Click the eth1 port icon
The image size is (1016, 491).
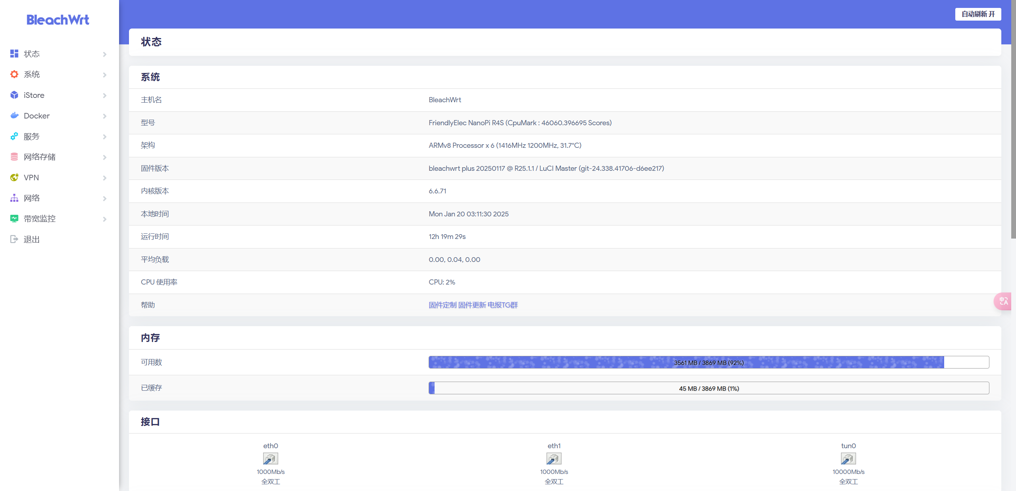click(554, 459)
